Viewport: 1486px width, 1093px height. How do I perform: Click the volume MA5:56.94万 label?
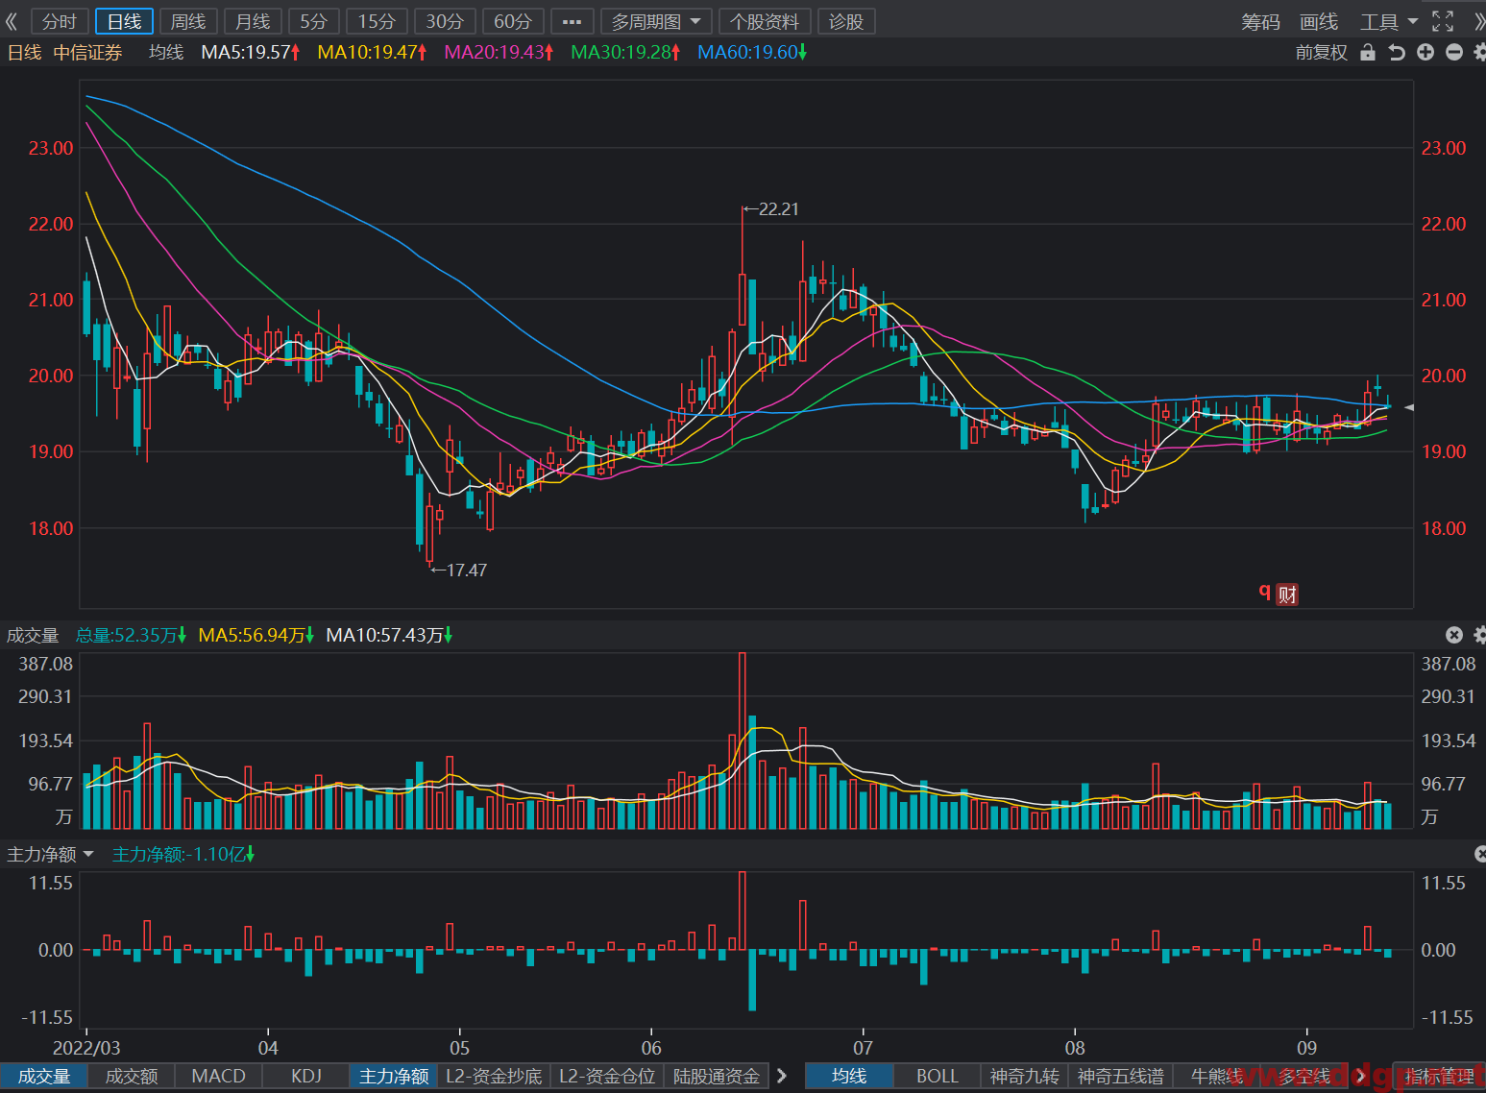[x=256, y=635]
